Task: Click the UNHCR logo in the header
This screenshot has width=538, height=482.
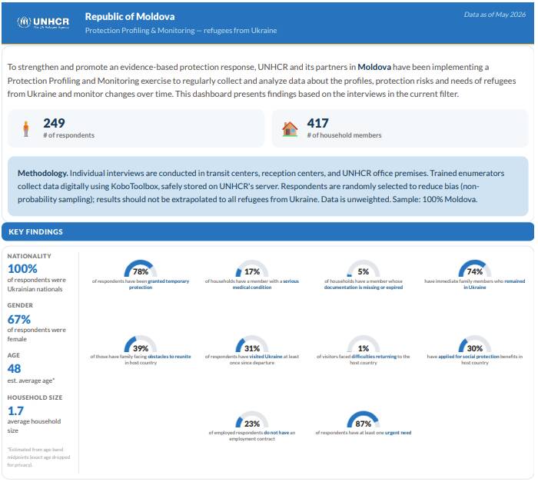Action: tap(43, 22)
